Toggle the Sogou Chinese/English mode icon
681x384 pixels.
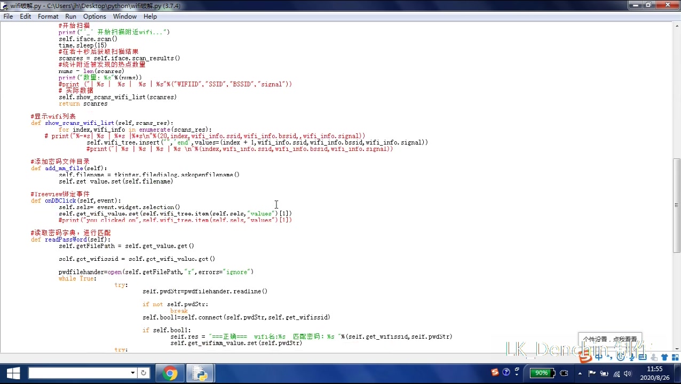click(599, 357)
